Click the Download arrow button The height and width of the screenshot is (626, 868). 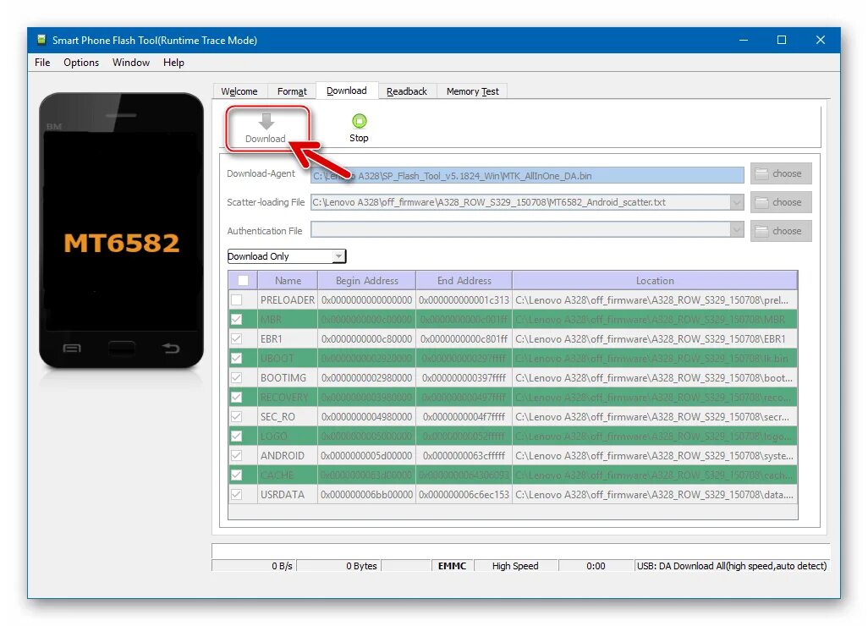point(266,129)
